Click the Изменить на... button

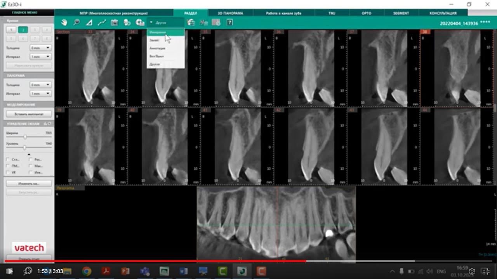tap(29, 183)
